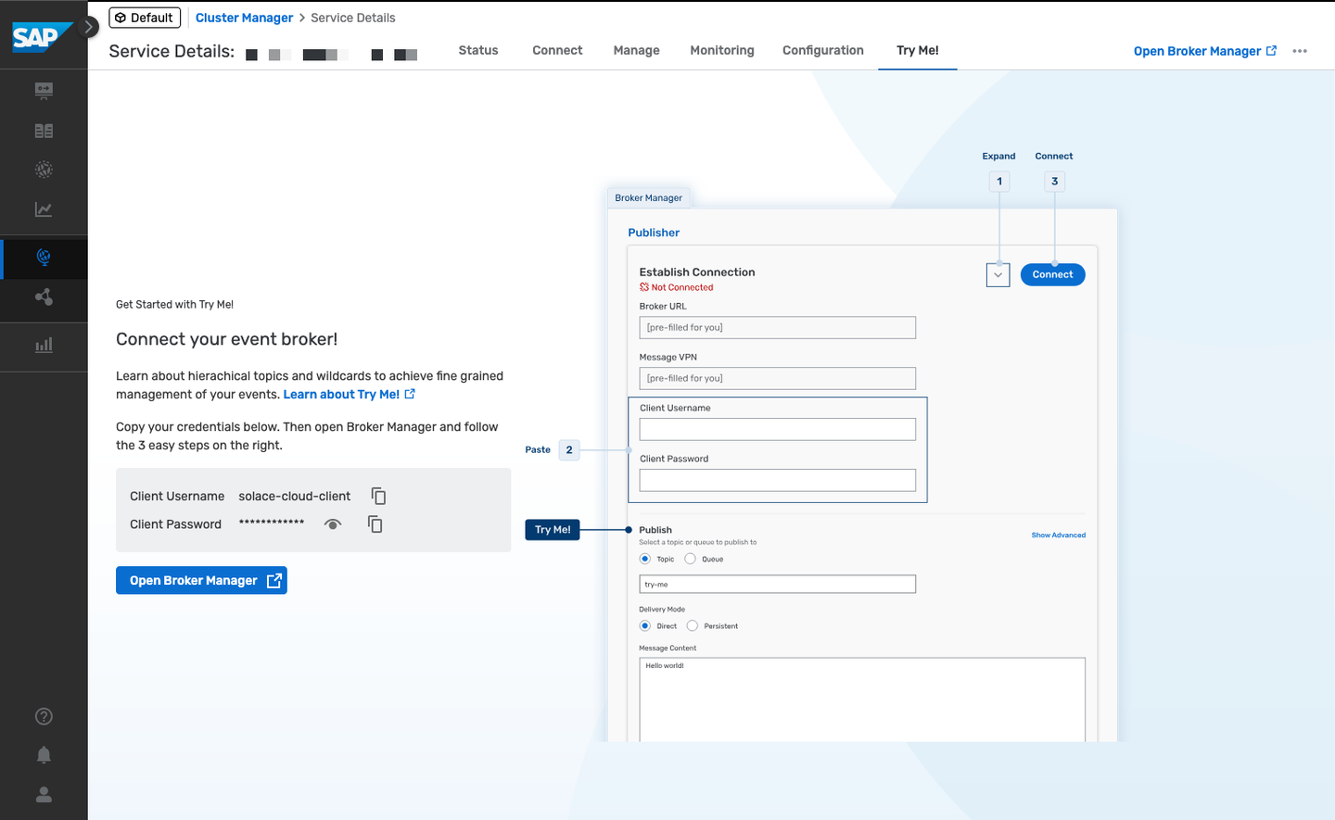Click the SAP logo
The image size is (1335, 820).
pos(43,37)
